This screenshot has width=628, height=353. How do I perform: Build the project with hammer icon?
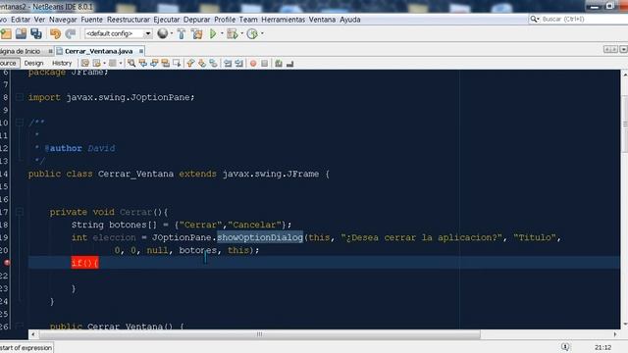coord(182,34)
